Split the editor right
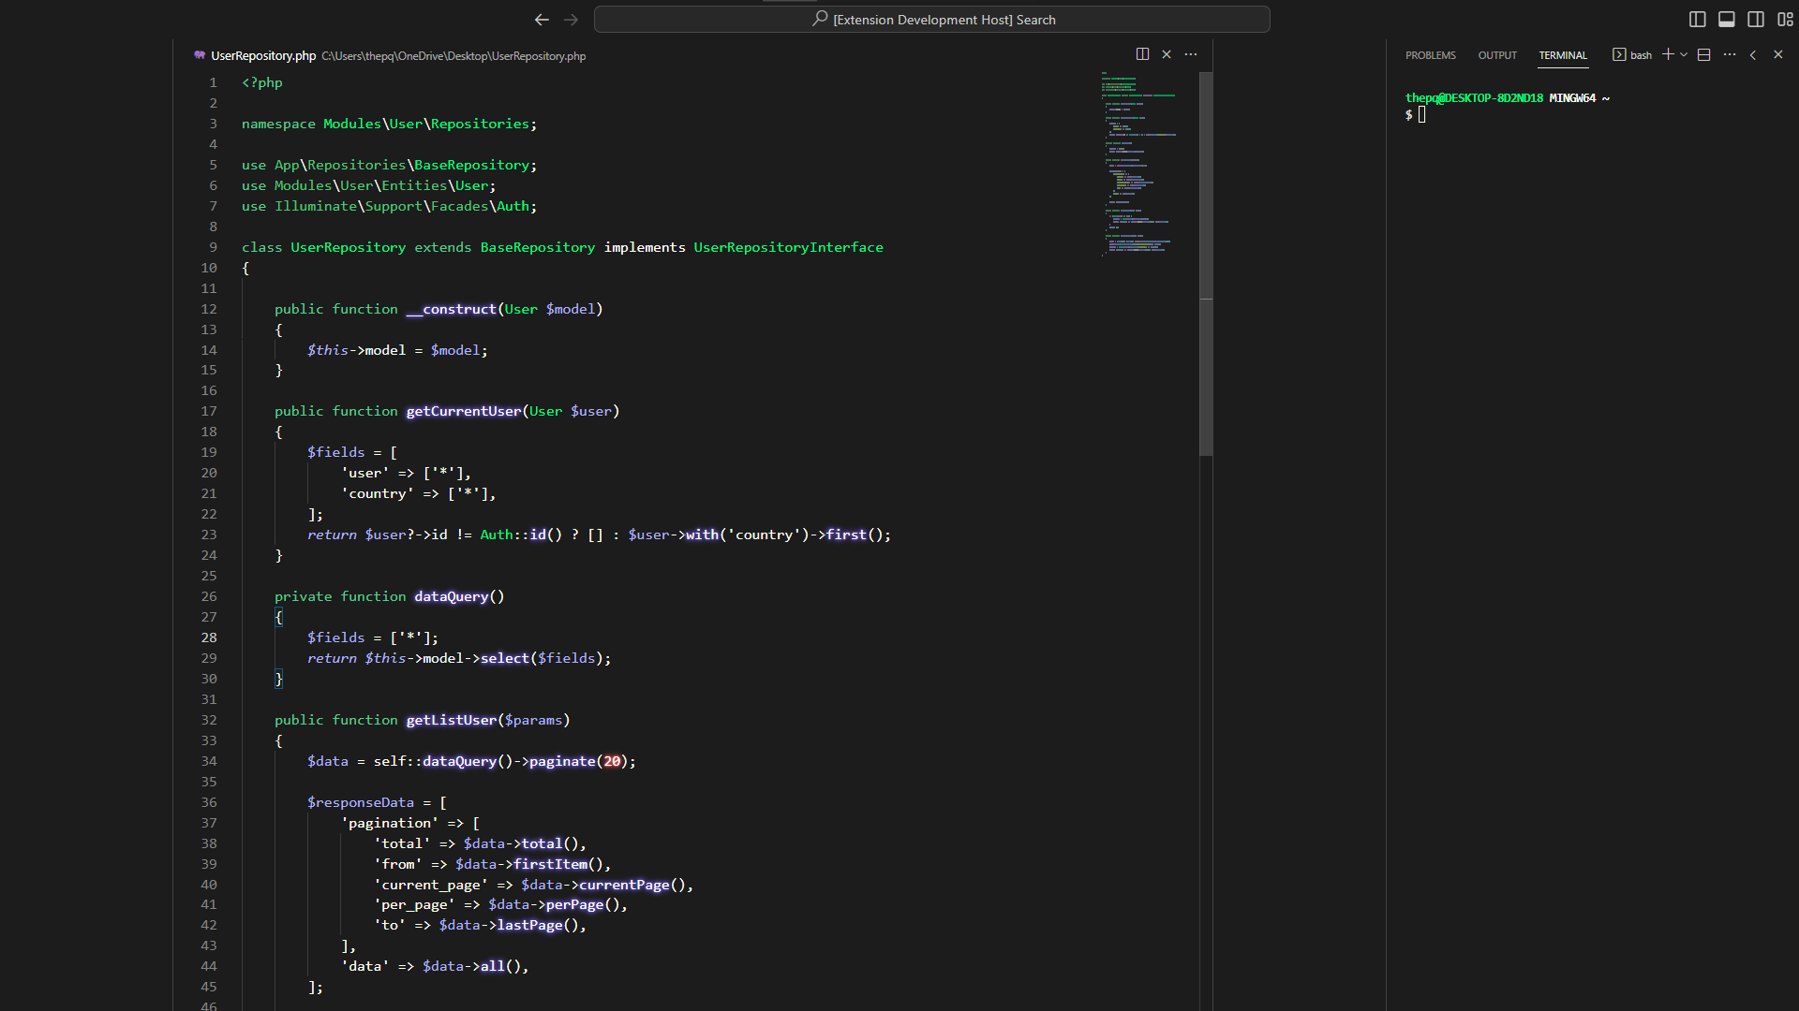1799x1011 pixels. click(x=1142, y=54)
